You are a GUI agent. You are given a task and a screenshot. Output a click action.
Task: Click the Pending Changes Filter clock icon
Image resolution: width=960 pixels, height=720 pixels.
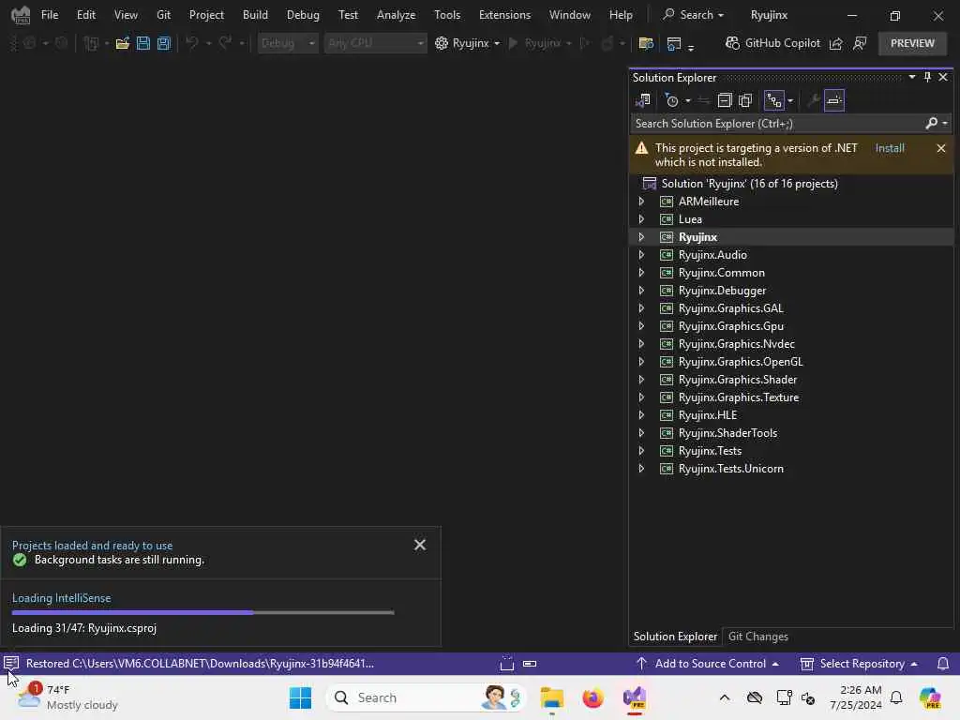(x=672, y=100)
